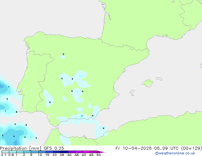The image size is (202, 156).
Task: Click the 25 to 30 mm legend swatch
Action: (64, 152)
